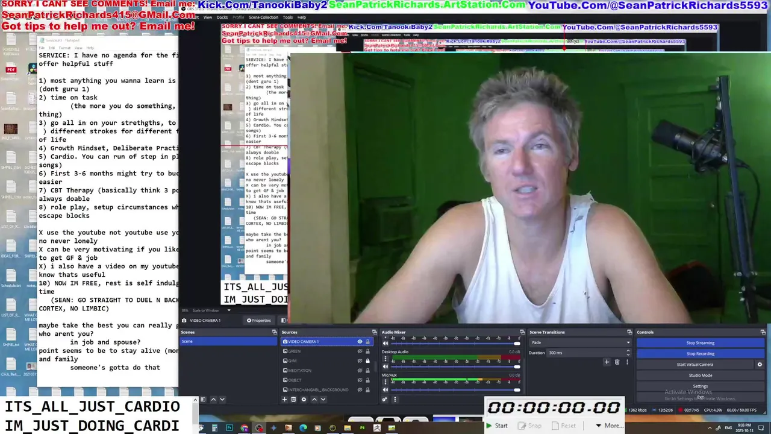This screenshot has height=434, width=771.
Task: Mute the Desktop Audio speaker
Action: pyautogui.click(x=385, y=366)
